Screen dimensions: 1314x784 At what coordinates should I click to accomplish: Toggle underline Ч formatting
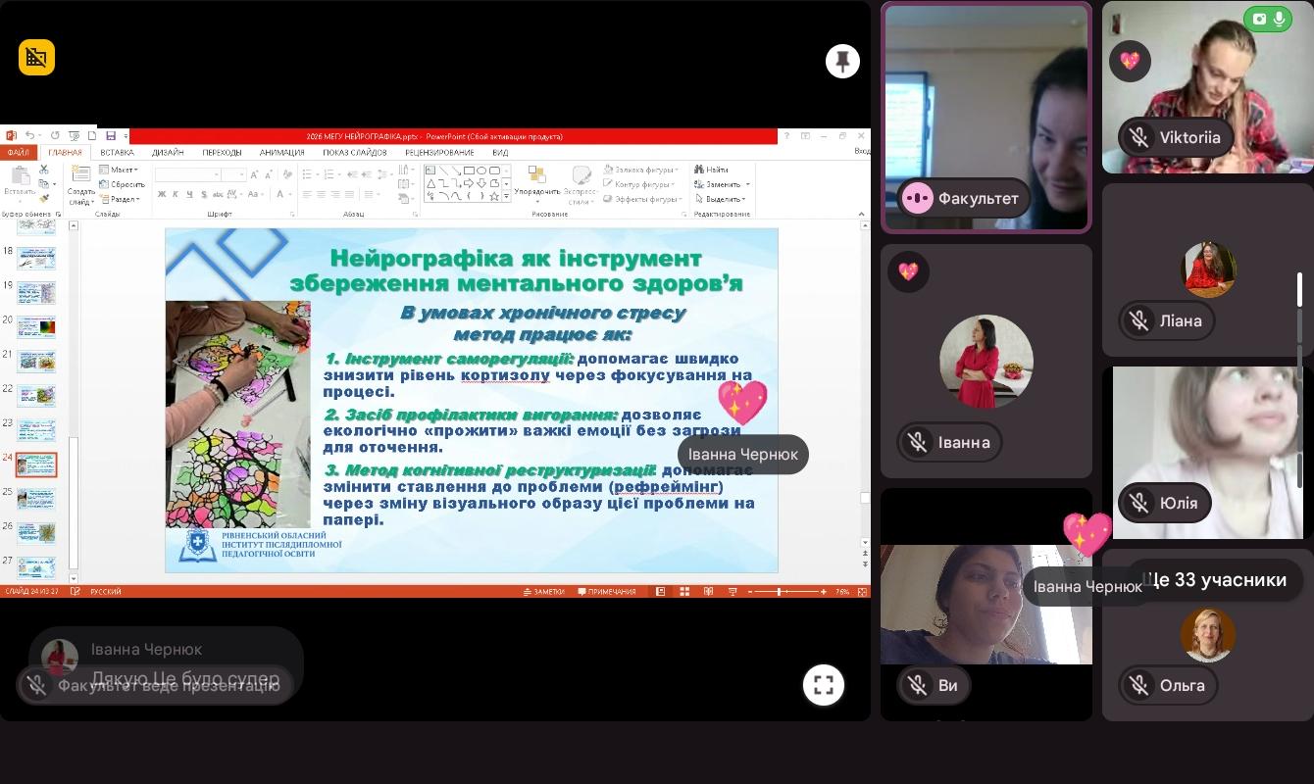pyautogui.click(x=188, y=194)
